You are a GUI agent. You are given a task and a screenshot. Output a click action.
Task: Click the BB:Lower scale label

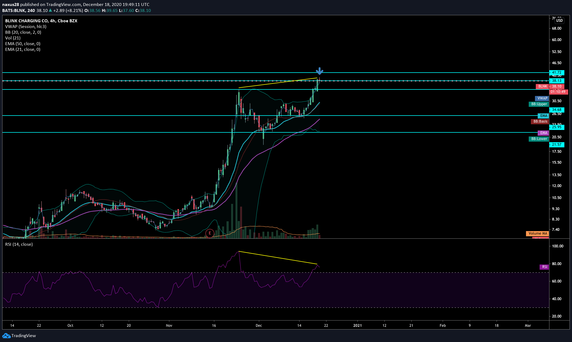coord(539,139)
